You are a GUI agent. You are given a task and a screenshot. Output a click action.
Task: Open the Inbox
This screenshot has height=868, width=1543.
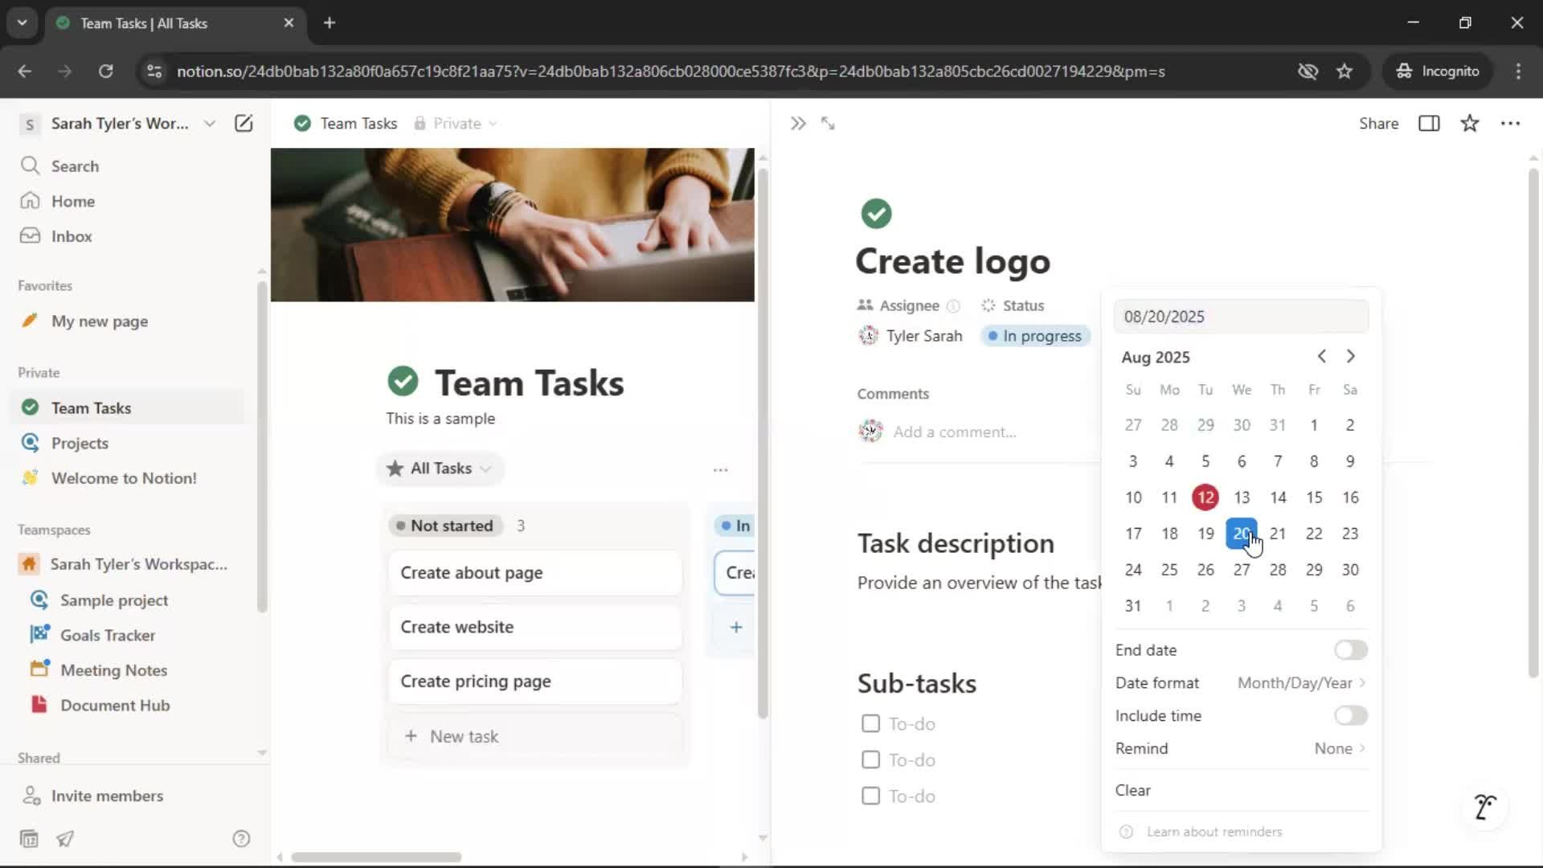pyautogui.click(x=72, y=236)
